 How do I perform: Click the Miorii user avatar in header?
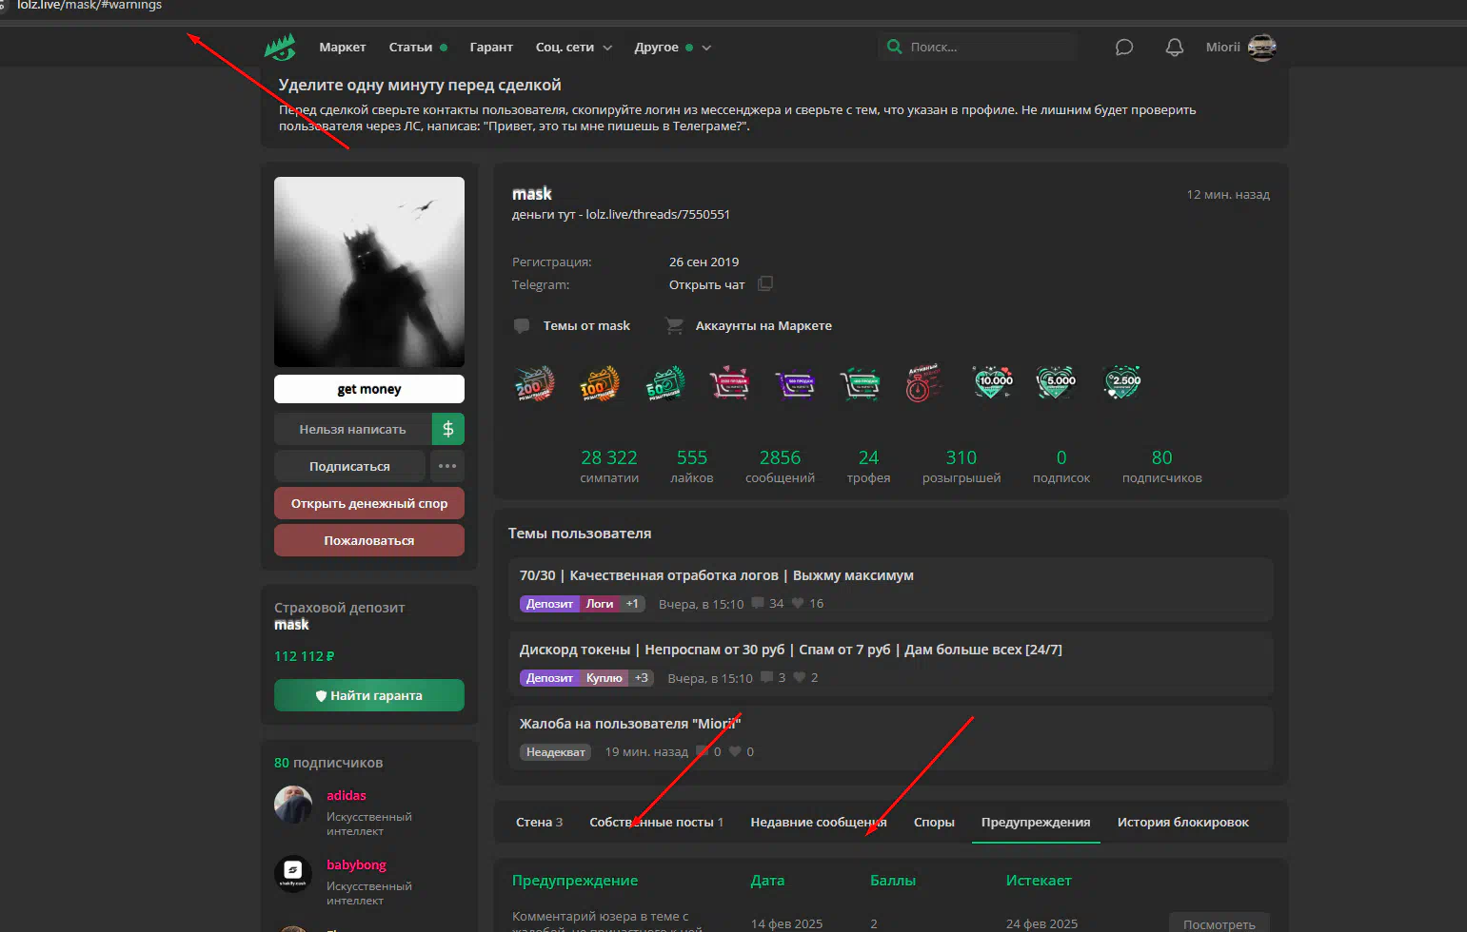coord(1261,47)
